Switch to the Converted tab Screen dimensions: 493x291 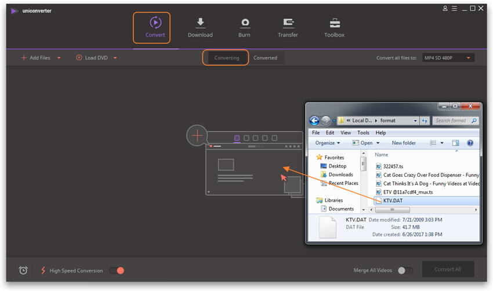tap(266, 58)
